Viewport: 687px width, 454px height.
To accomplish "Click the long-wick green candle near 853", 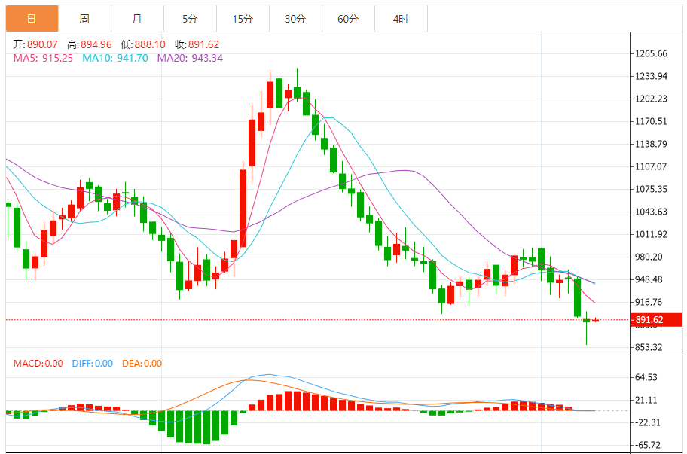I will [586, 328].
